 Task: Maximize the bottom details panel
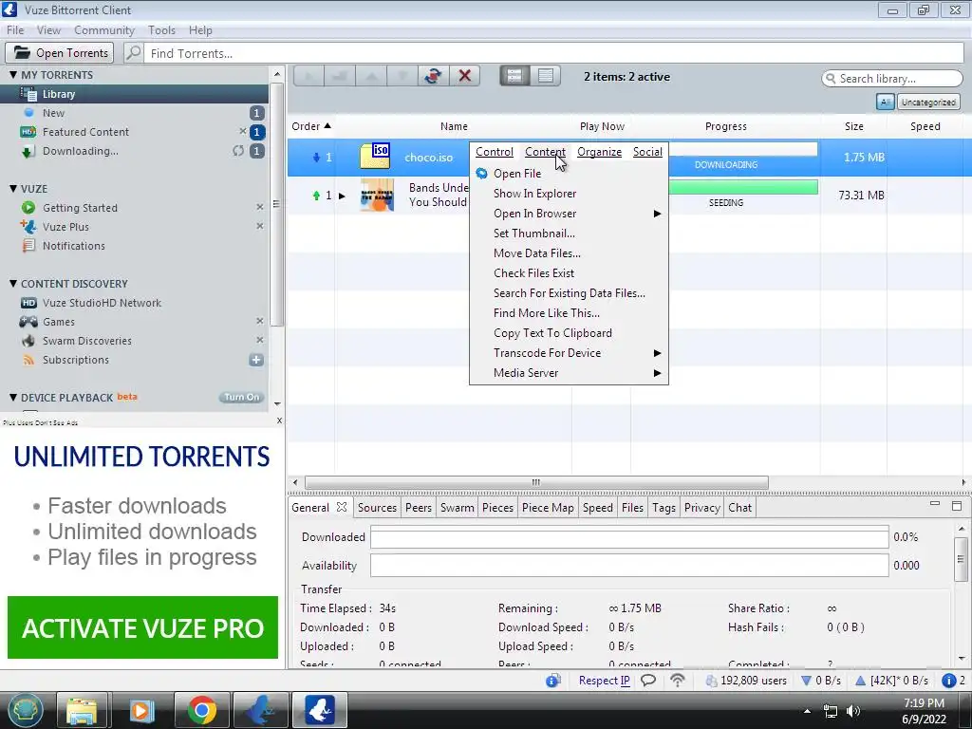click(957, 506)
